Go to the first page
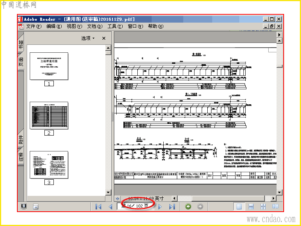 (x=98, y=206)
